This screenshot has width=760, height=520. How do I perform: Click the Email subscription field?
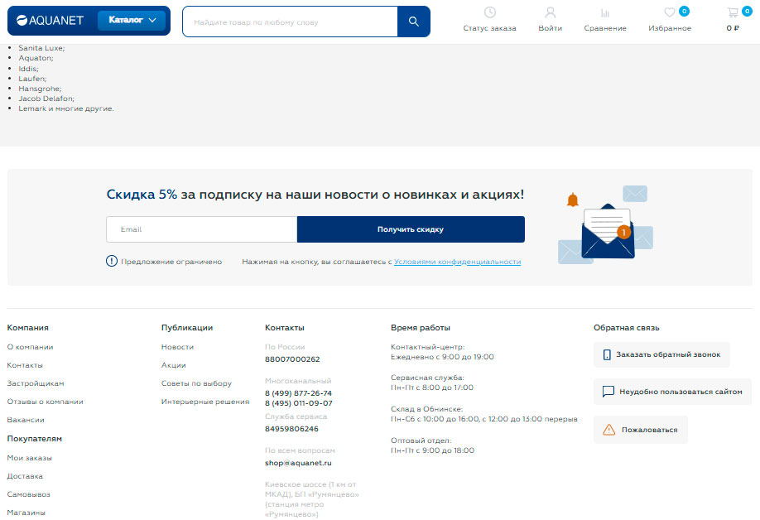[x=202, y=229]
